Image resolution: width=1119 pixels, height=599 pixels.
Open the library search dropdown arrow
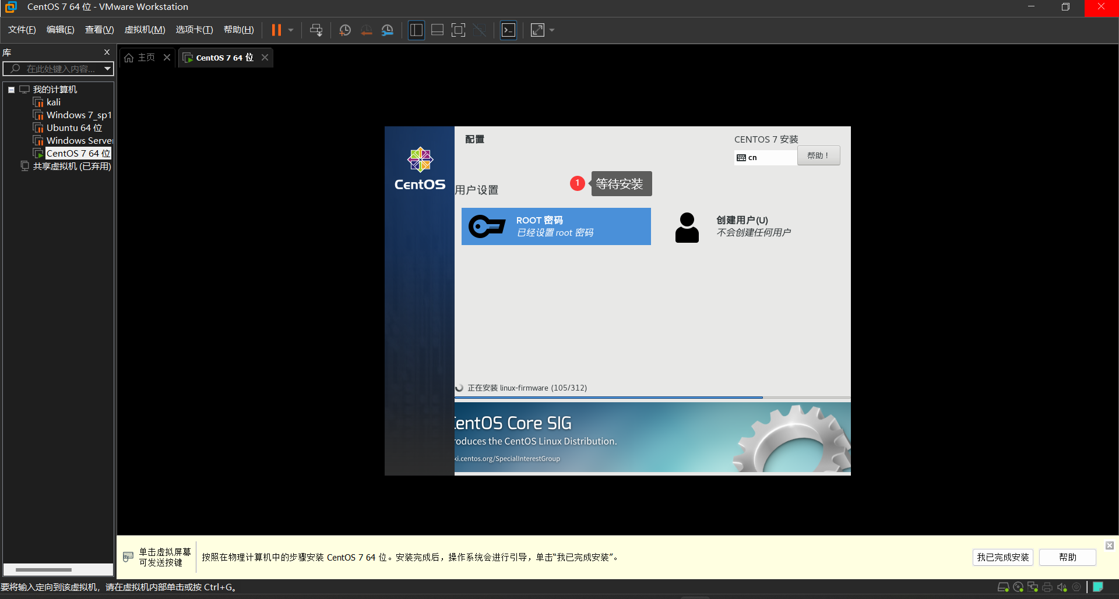(x=107, y=69)
